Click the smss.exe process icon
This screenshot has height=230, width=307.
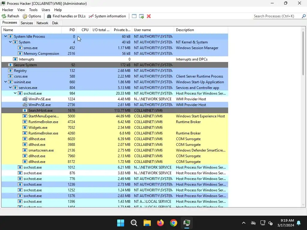pyautogui.click(x=20, y=48)
